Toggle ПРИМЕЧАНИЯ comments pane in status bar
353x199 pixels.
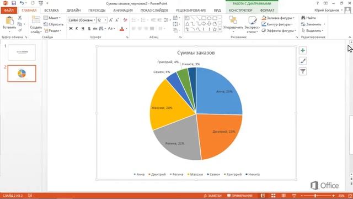239,196
